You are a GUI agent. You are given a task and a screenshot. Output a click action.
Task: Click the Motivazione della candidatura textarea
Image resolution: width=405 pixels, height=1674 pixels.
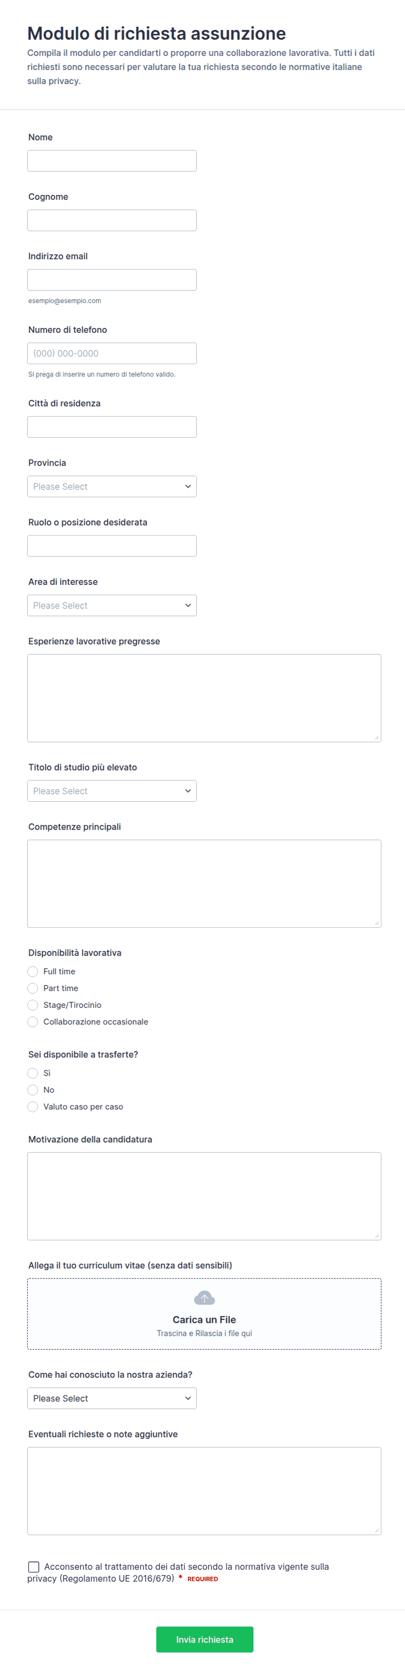tap(204, 1196)
